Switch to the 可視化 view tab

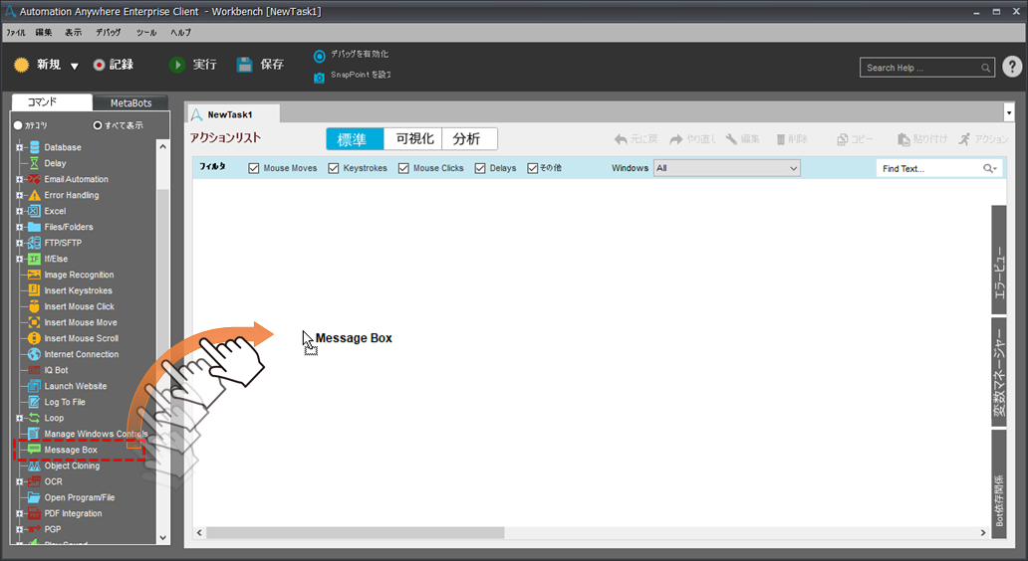[414, 139]
